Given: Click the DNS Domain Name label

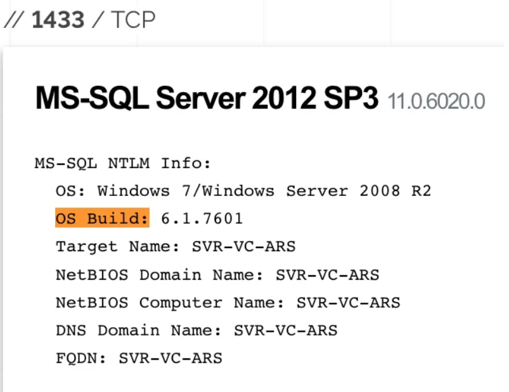Looking at the screenshot, I should 138,330.
